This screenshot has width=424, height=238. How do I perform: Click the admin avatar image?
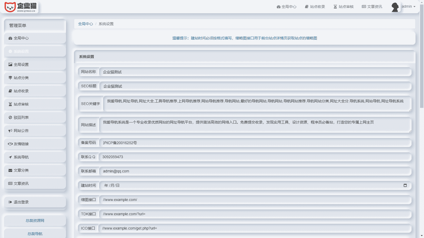point(395,7)
